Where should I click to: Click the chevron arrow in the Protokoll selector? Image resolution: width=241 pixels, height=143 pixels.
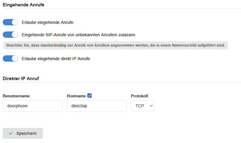click(x=151, y=106)
